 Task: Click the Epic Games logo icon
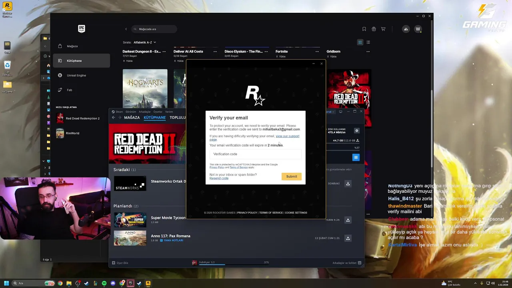pyautogui.click(x=82, y=29)
